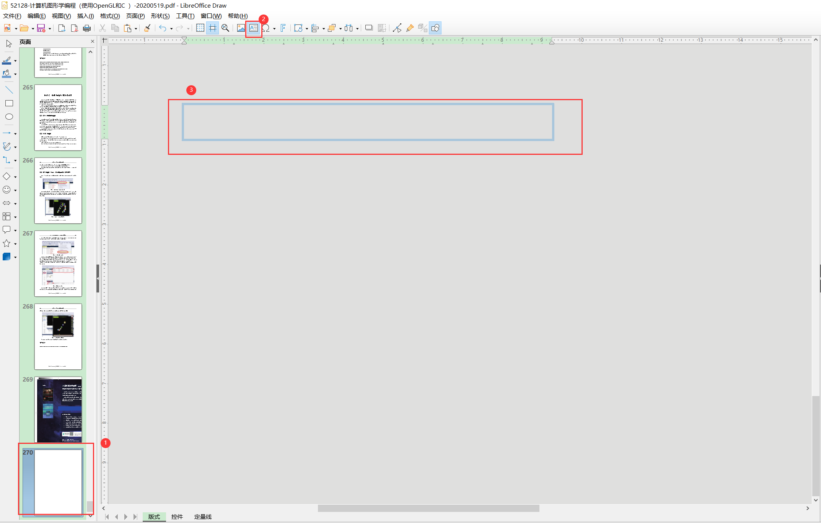The height and width of the screenshot is (523, 821).
Task: Click the Undo arrow
Action: [163, 28]
